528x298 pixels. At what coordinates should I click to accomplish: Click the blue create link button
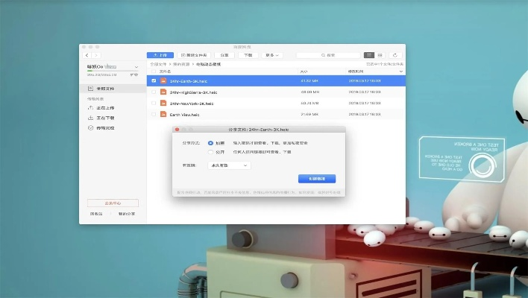pos(316,179)
